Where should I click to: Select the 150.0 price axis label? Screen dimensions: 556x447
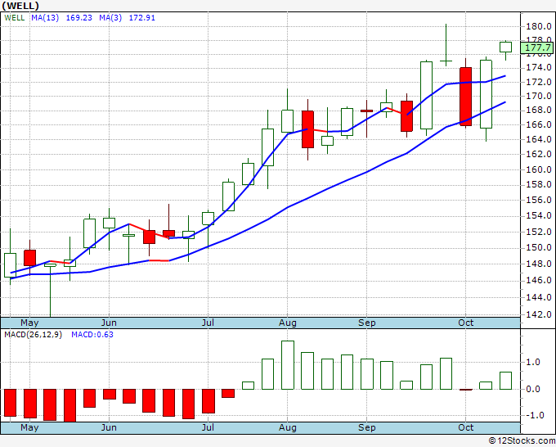[x=539, y=247]
